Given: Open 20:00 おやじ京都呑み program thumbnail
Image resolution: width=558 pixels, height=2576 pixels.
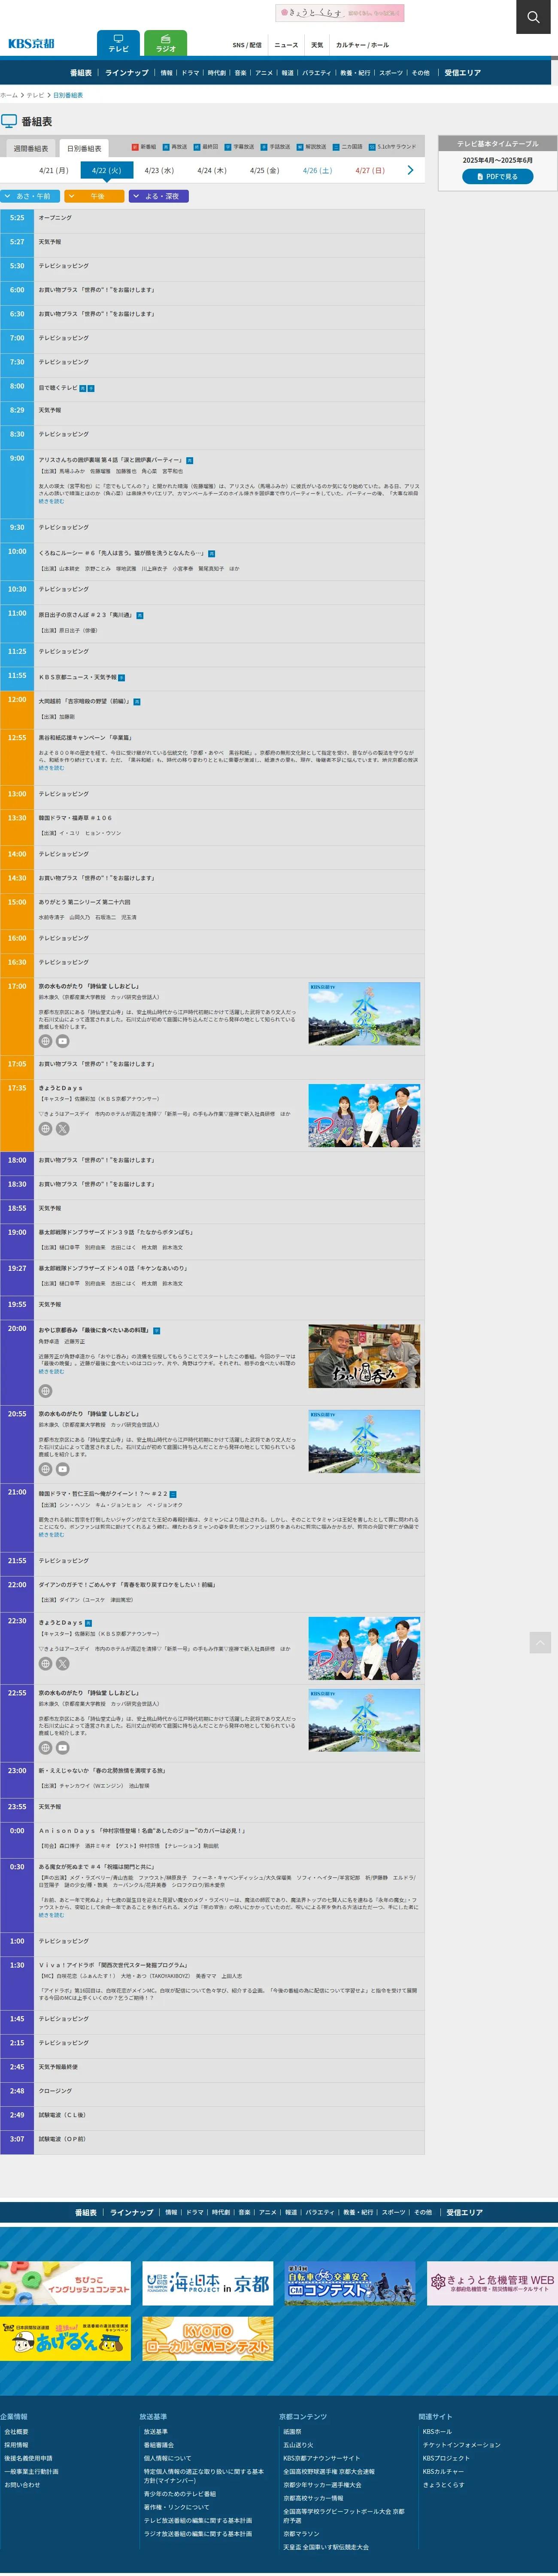Looking at the screenshot, I should 364,1356.
